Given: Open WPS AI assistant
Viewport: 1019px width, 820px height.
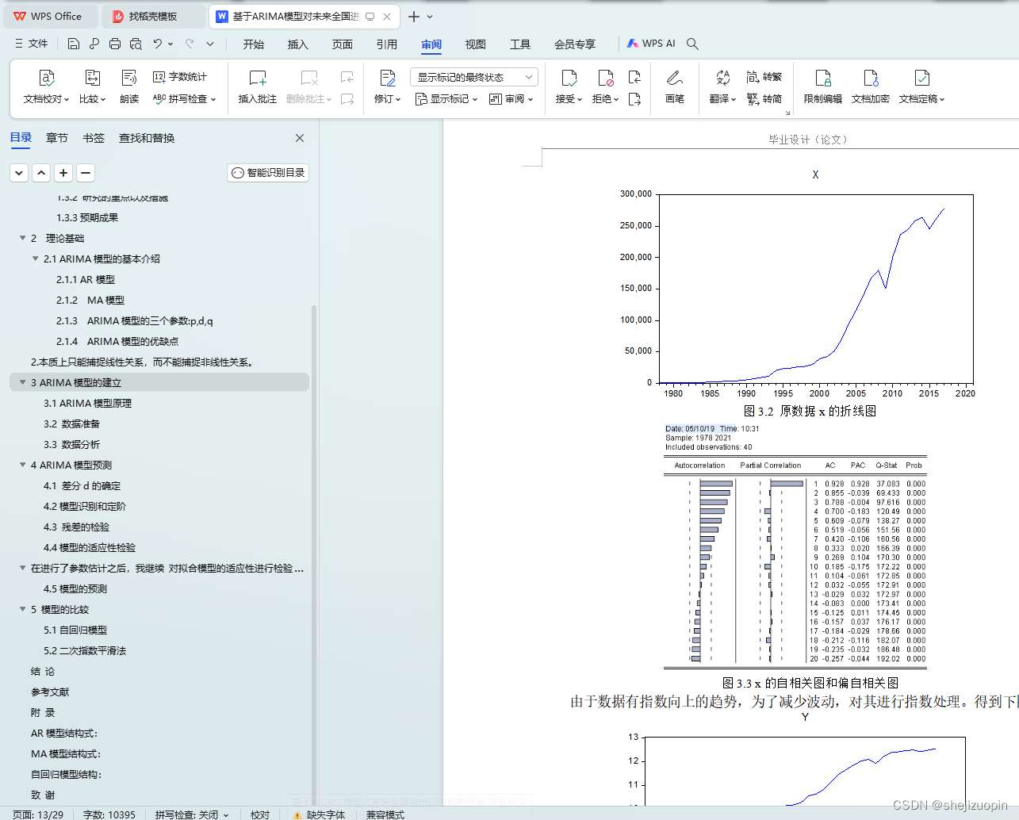Looking at the screenshot, I should point(651,44).
